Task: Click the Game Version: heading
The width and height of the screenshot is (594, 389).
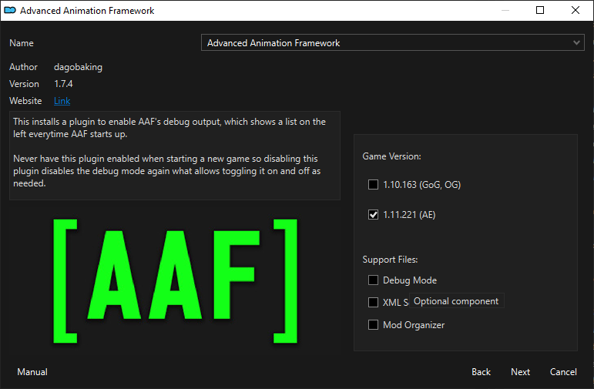Action: (391, 156)
